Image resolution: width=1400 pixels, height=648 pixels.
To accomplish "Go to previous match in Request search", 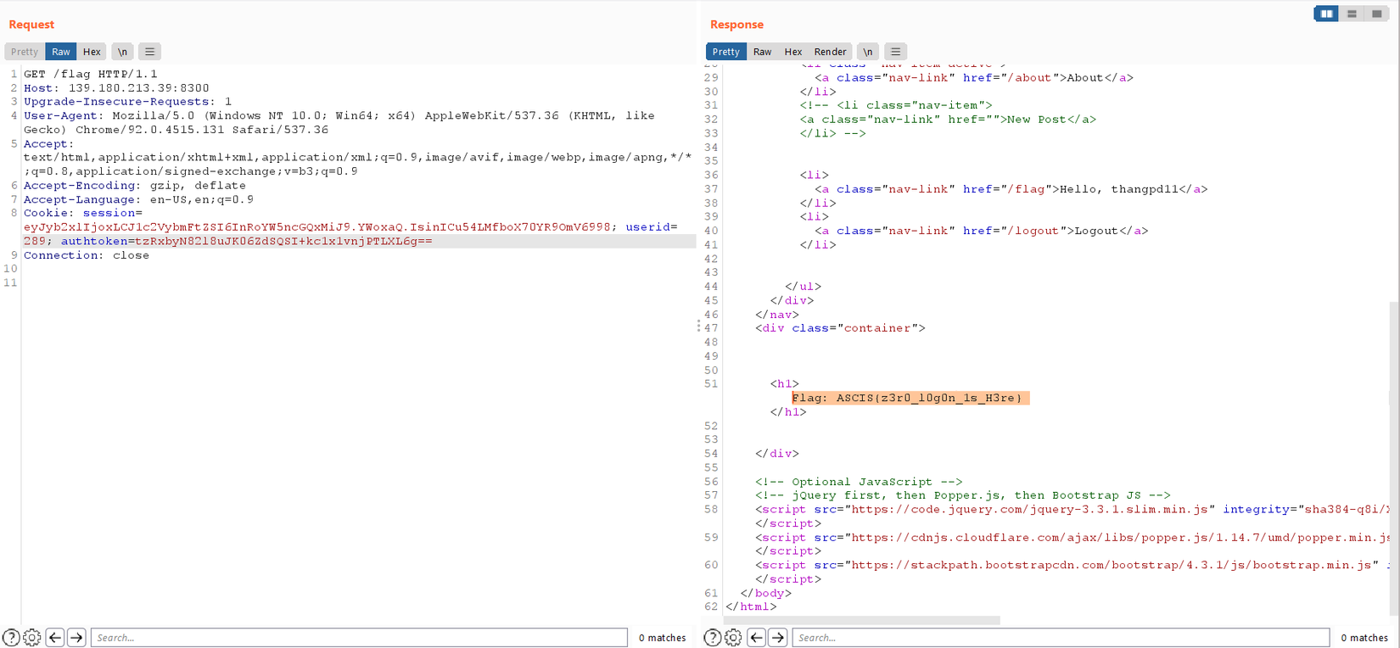I will tap(55, 638).
